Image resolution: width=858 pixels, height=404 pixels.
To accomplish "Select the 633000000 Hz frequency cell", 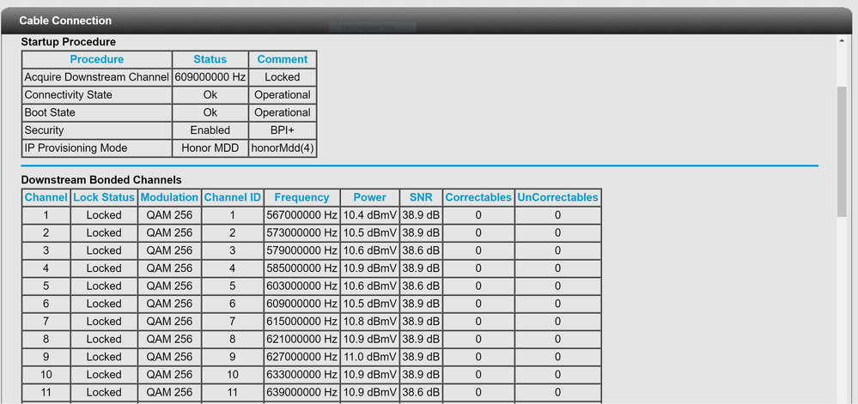I will click(x=302, y=375).
